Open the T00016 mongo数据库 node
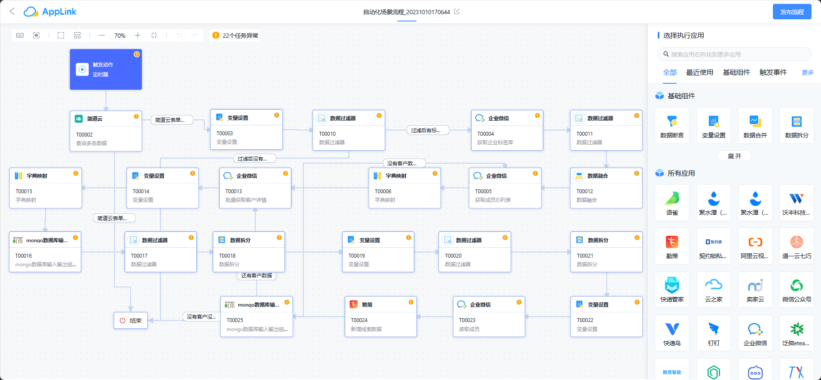This screenshot has width=821, height=380. [x=45, y=252]
